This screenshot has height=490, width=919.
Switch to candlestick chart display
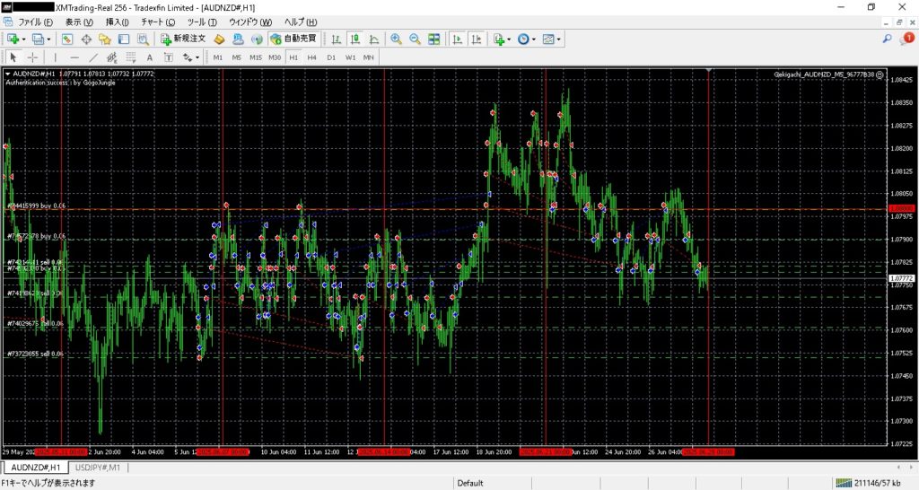click(355, 39)
